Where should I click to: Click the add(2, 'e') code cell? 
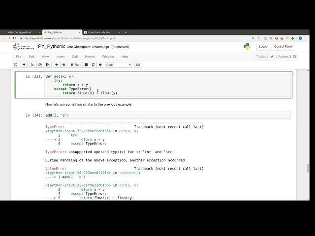click(167, 115)
